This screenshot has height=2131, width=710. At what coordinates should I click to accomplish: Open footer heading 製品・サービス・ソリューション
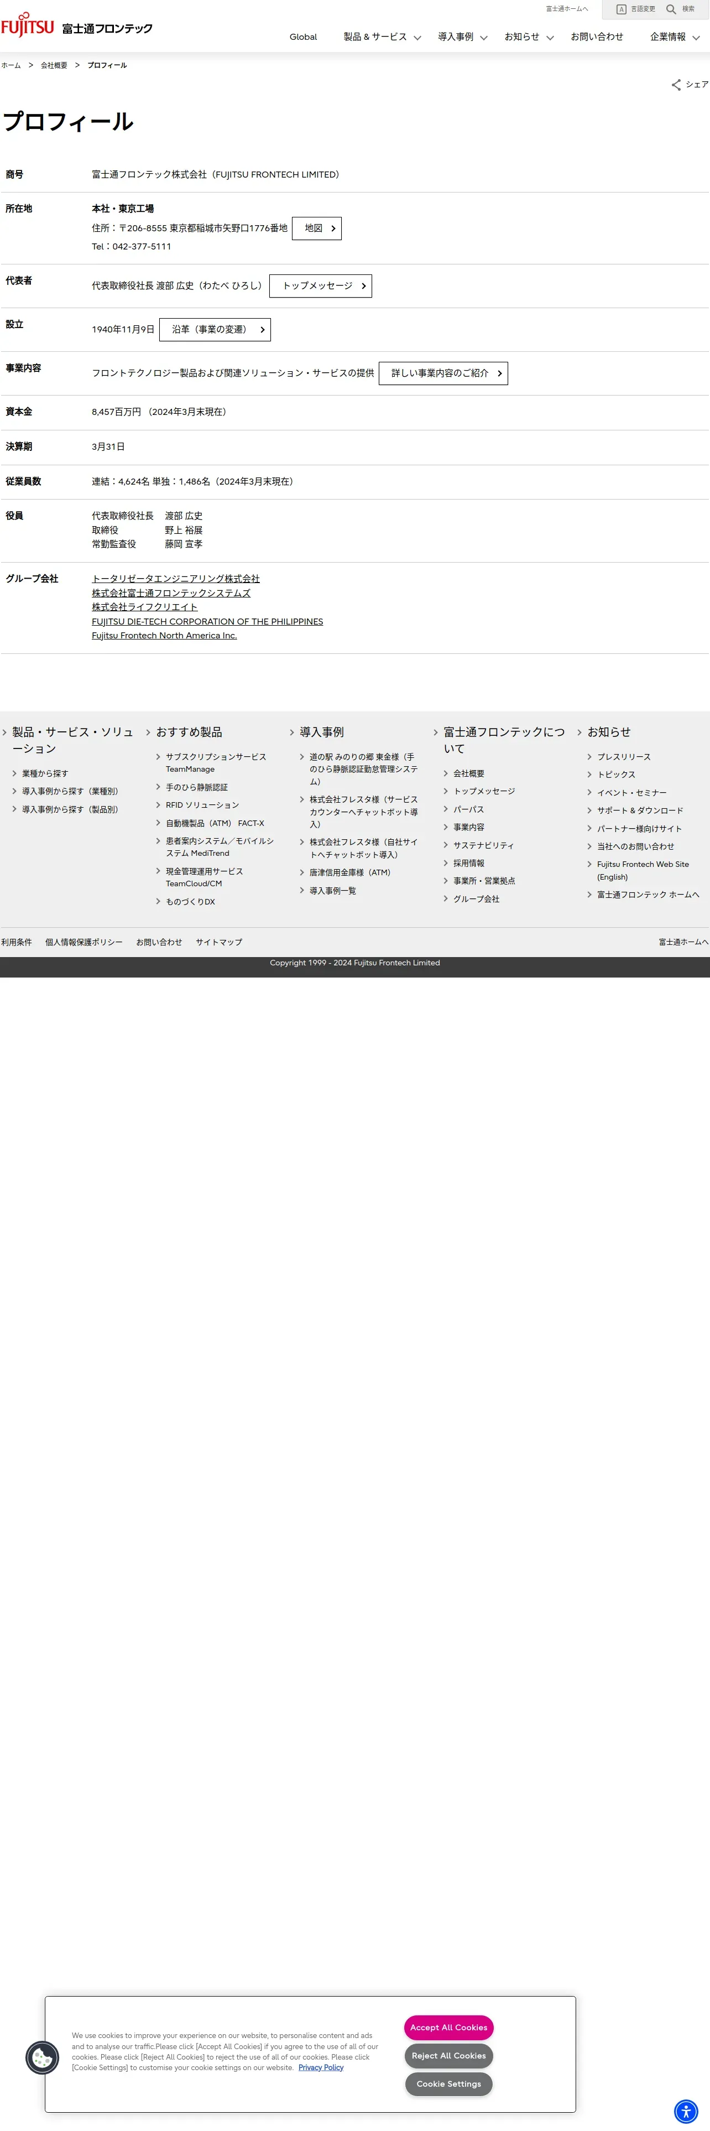73,740
